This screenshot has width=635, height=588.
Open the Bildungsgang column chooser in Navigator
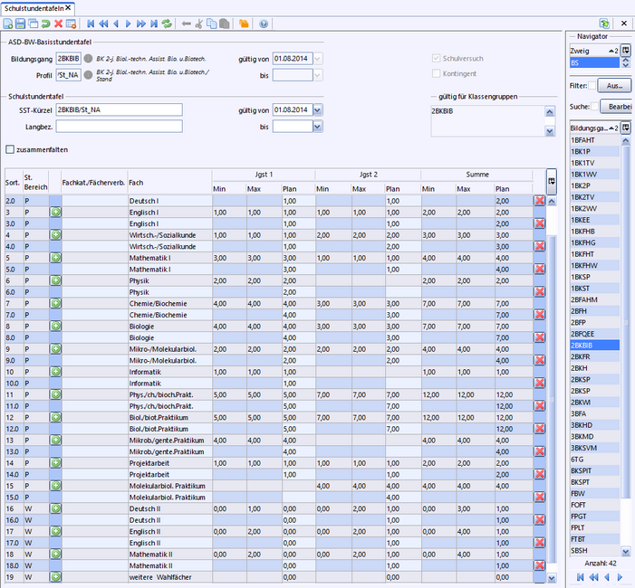pyautogui.click(x=625, y=128)
